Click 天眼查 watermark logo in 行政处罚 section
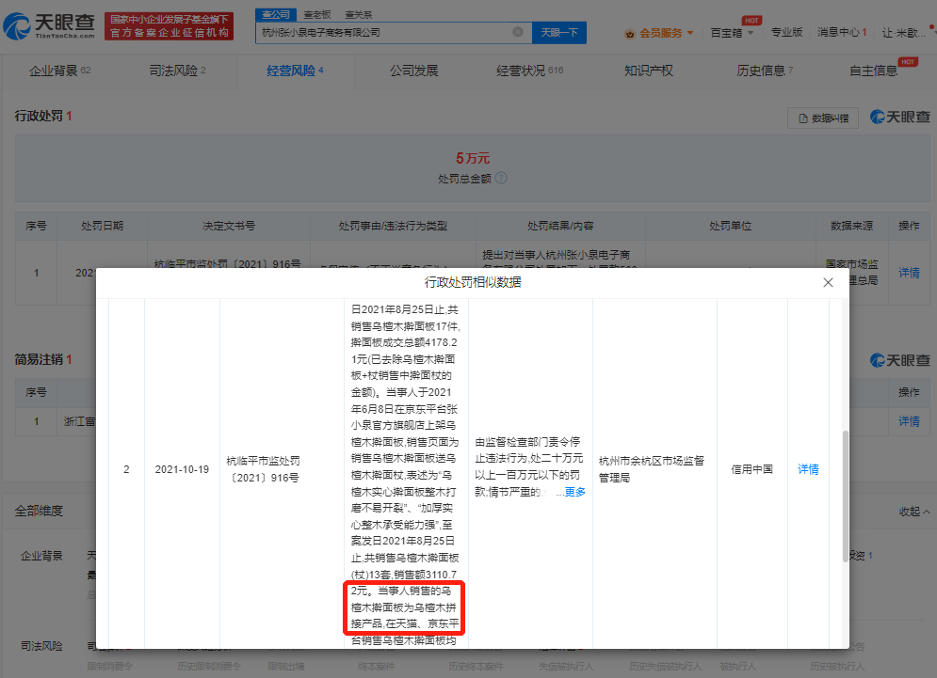This screenshot has width=937, height=678. (x=898, y=117)
